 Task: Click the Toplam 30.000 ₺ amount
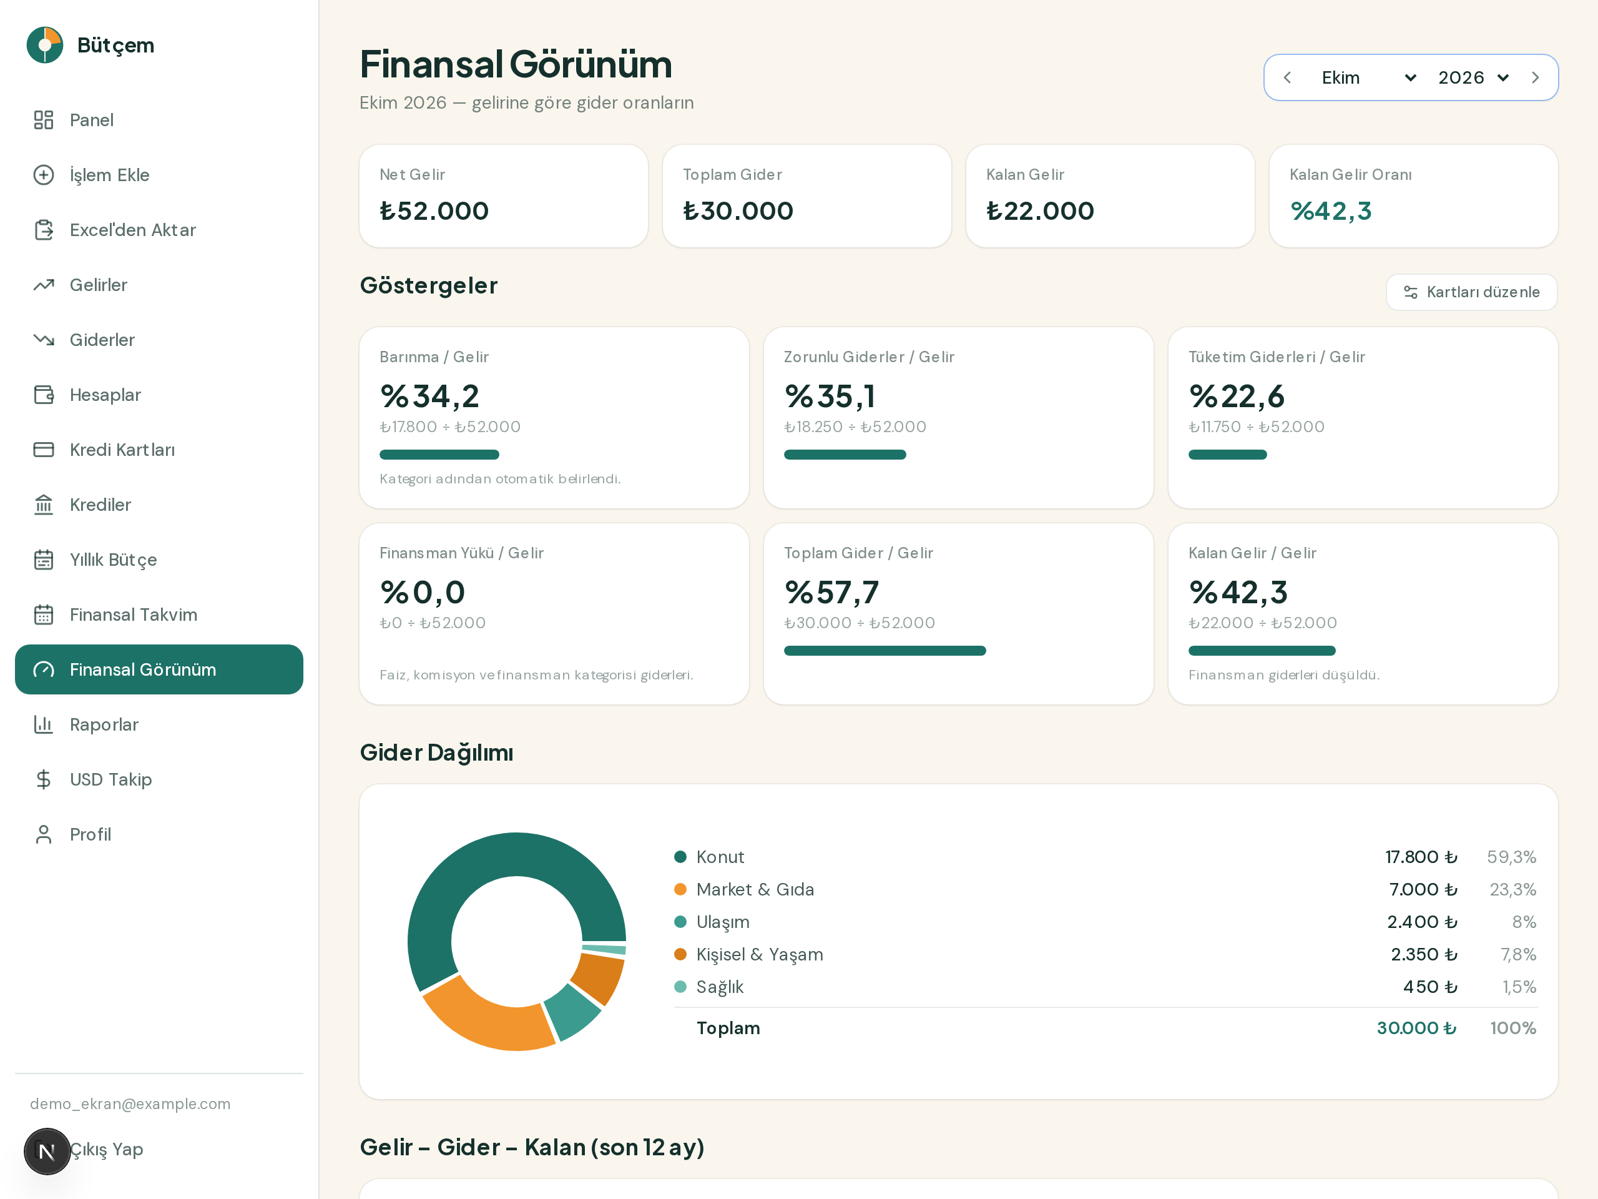point(1416,1028)
